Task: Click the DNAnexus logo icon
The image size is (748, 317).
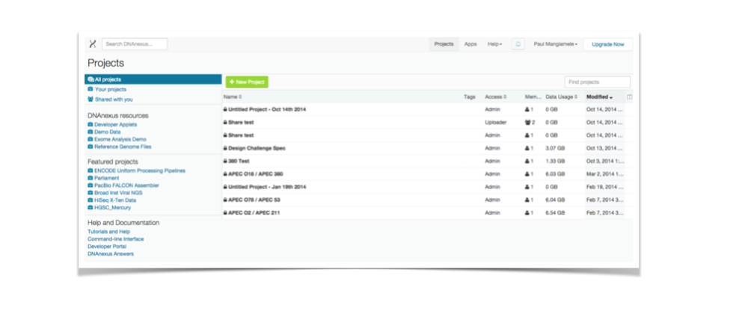Action: pyautogui.click(x=93, y=44)
